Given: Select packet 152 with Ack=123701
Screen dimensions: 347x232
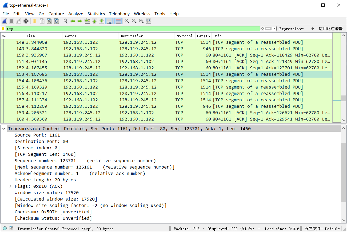Looking at the screenshot, I should pos(166,68).
